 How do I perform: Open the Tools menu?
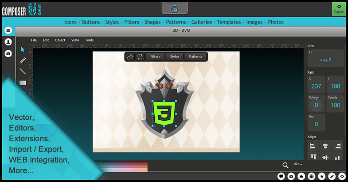click(89, 40)
